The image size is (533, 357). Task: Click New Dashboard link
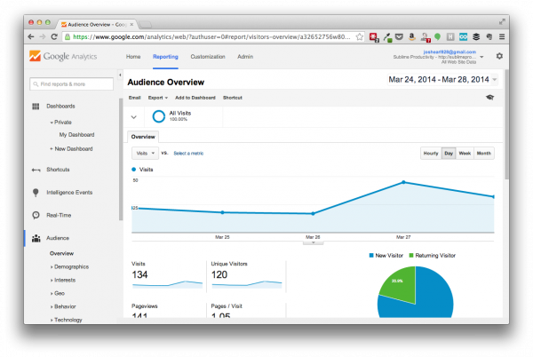71,149
